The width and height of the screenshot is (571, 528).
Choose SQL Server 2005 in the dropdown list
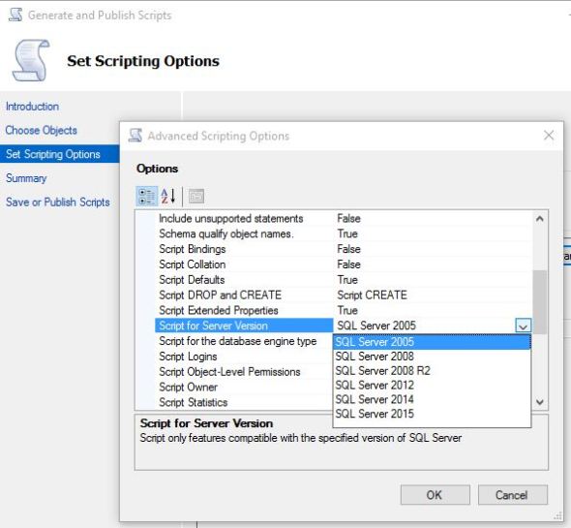(432, 342)
